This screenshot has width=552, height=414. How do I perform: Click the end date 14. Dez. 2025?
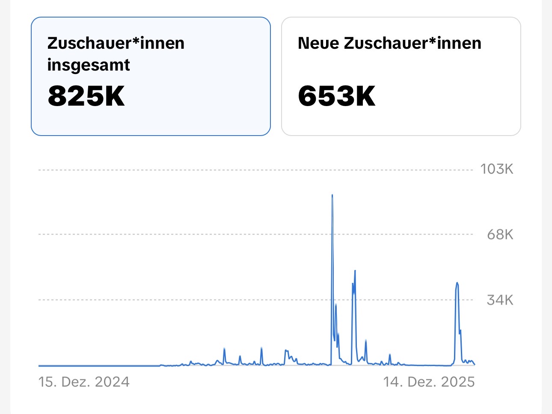pyautogui.click(x=429, y=381)
